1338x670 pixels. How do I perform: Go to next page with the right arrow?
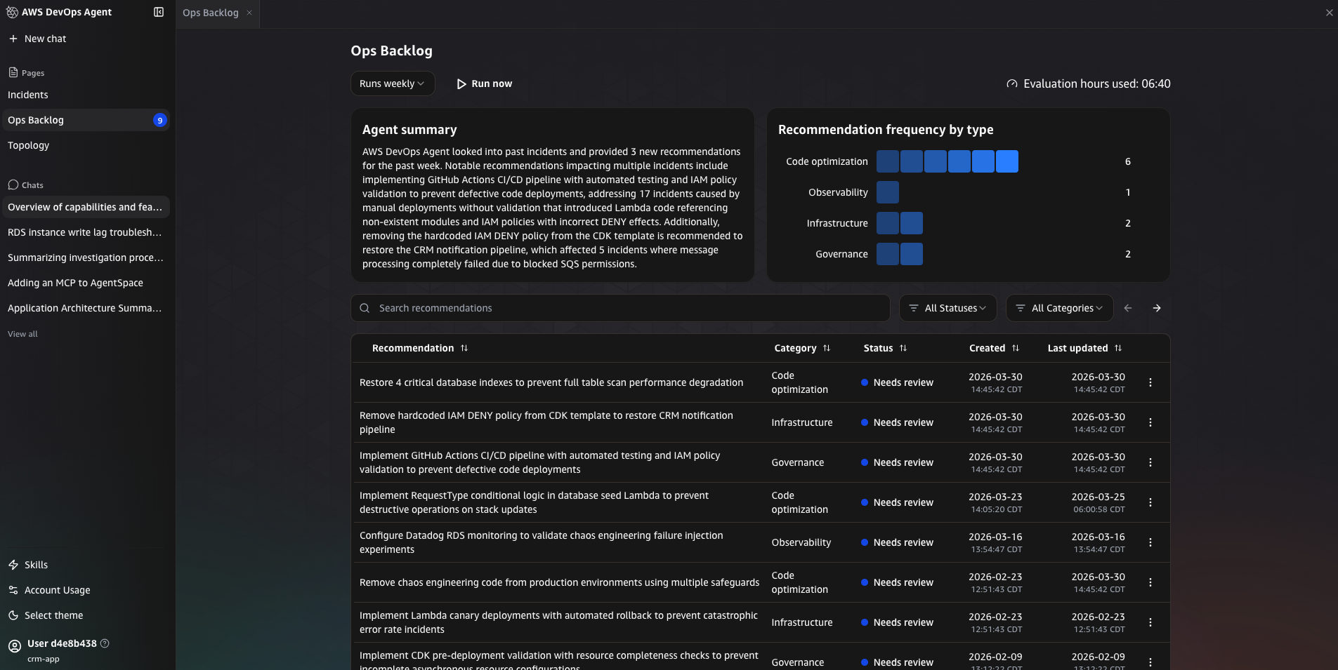tap(1157, 307)
